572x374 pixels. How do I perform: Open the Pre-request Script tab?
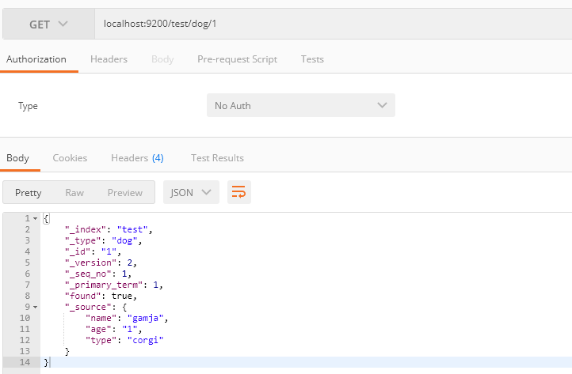237,59
